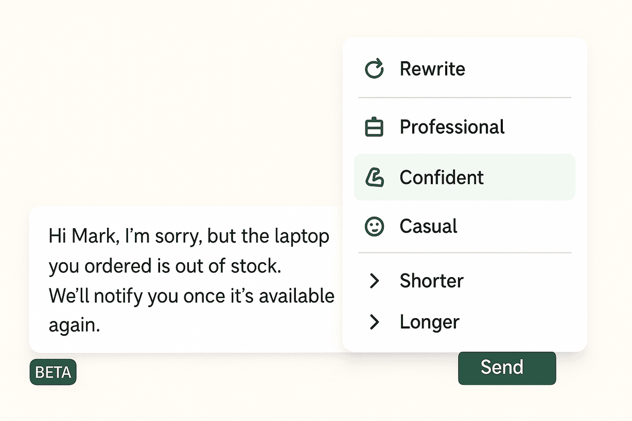Expand the chevron next to Longer
This screenshot has height=421, width=632.
pos(375,322)
